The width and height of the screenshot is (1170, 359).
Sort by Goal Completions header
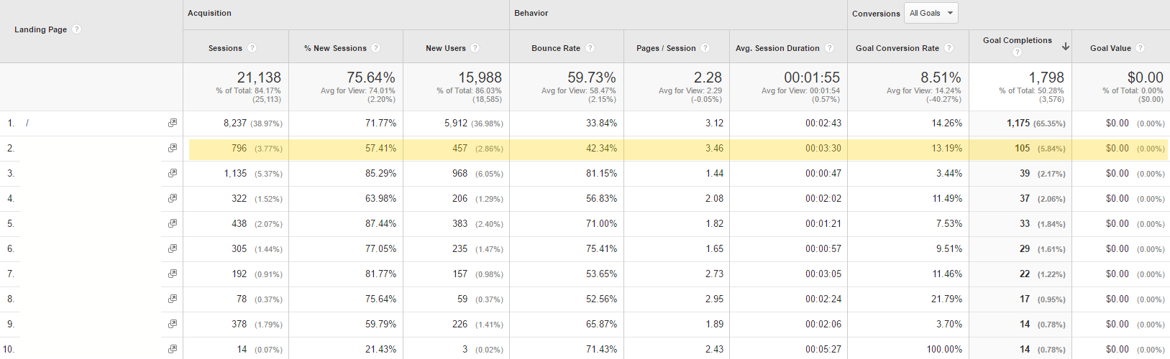pyautogui.click(x=1017, y=40)
